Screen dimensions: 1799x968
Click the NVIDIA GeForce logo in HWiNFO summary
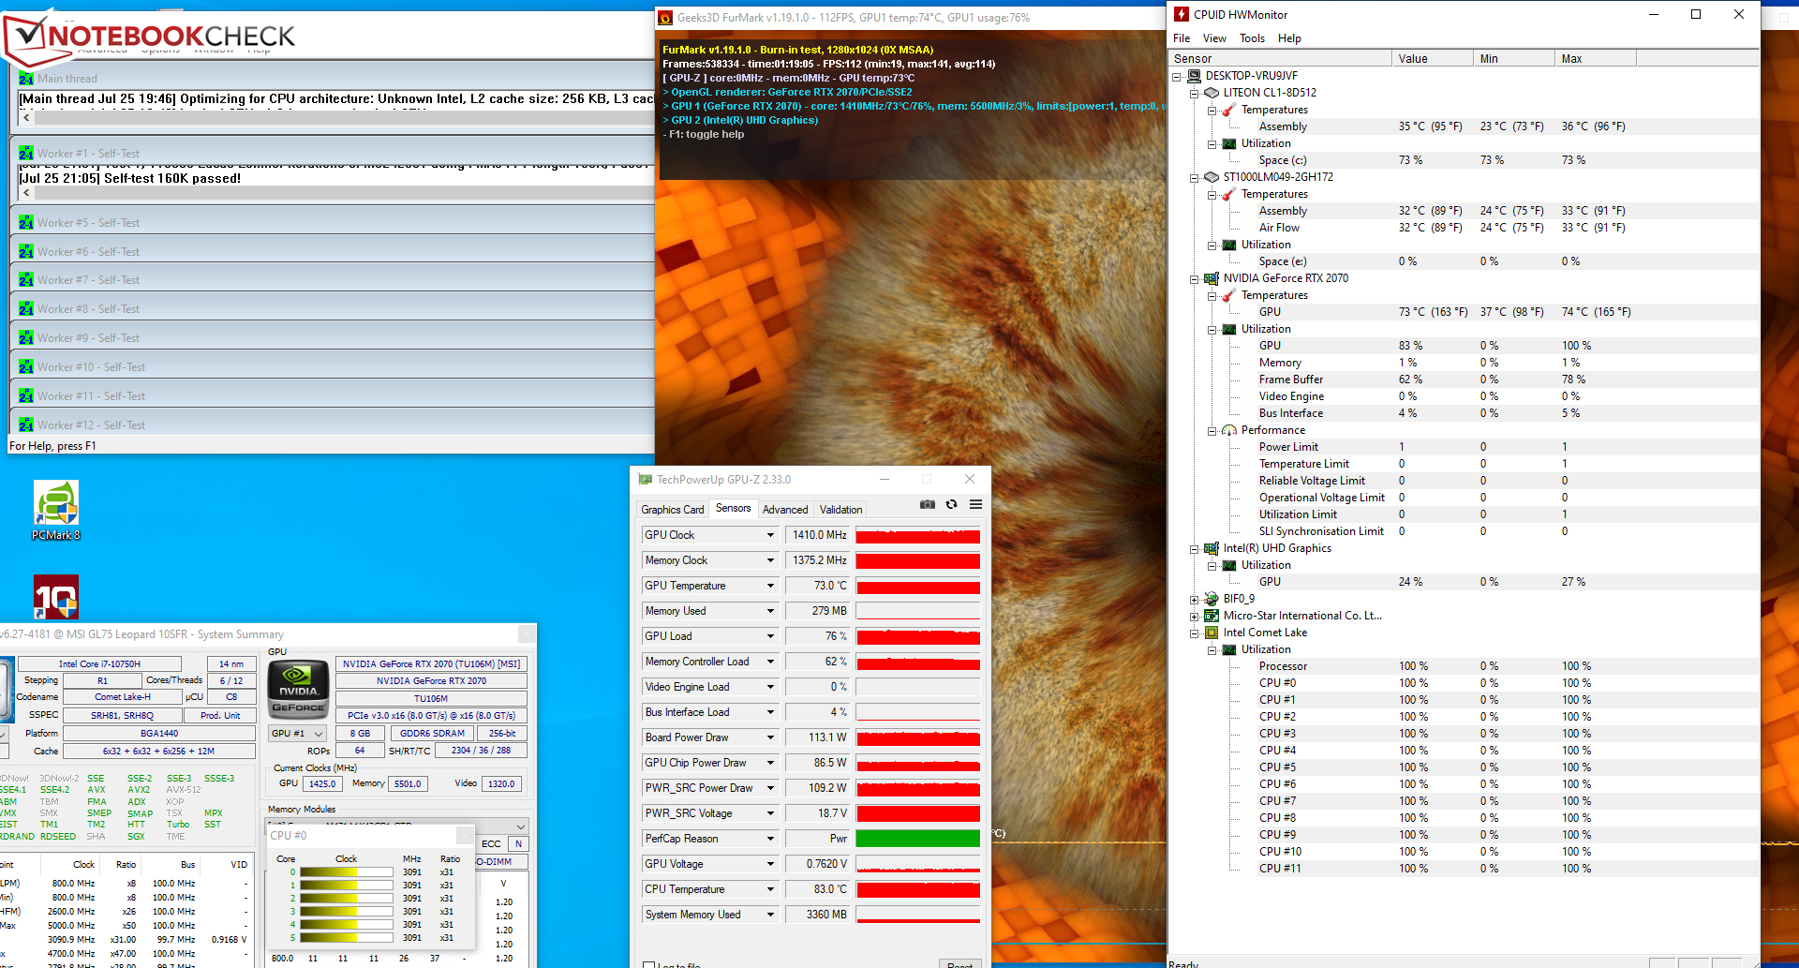click(298, 690)
